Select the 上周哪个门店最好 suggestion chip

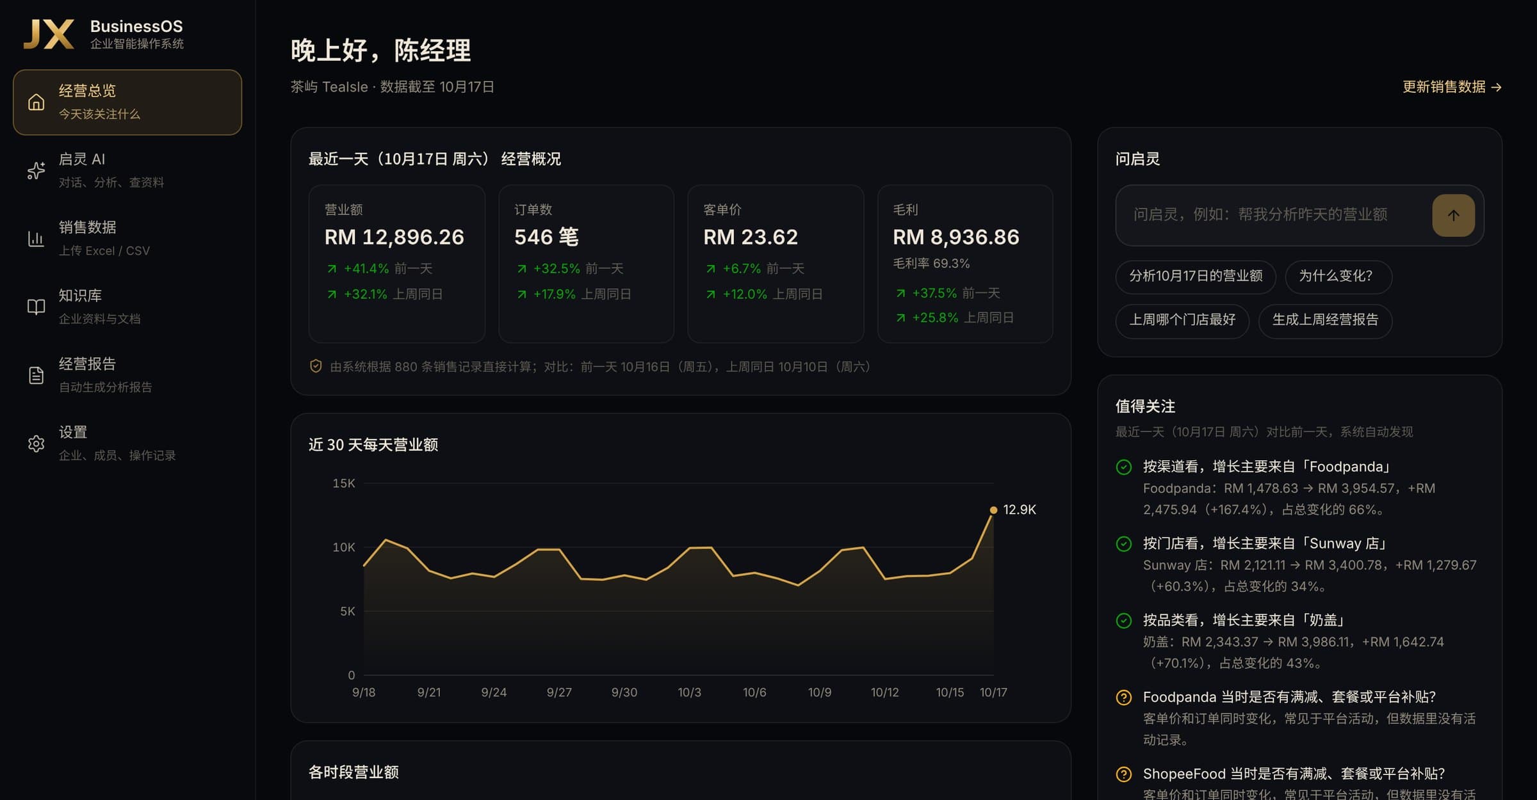1182,320
